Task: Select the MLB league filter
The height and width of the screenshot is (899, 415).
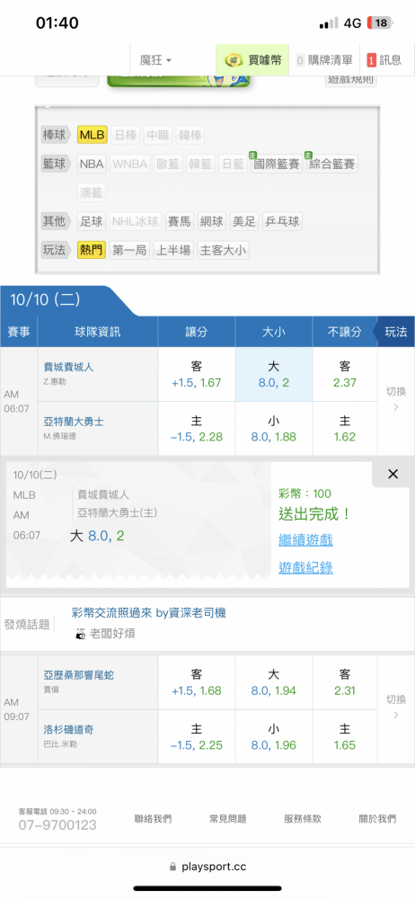Action: (x=92, y=136)
